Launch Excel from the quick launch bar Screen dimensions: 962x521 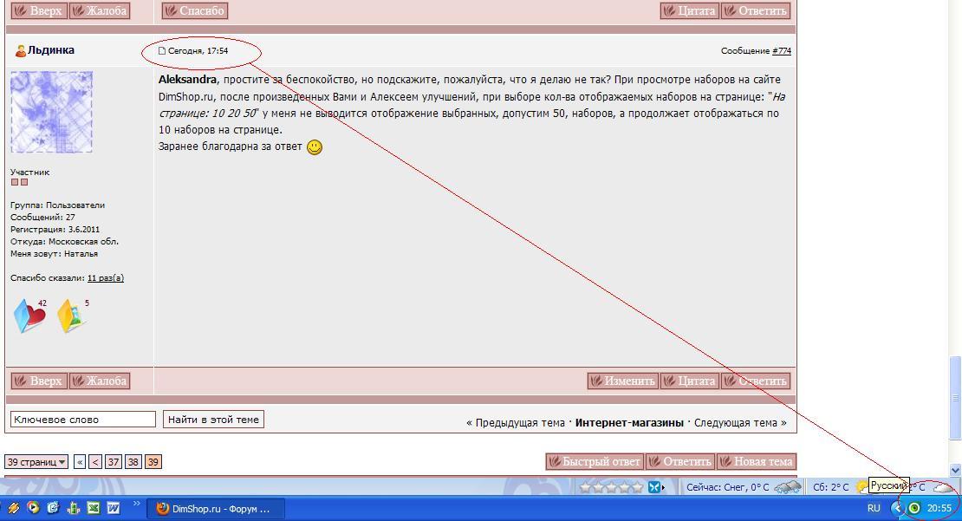coord(94,508)
